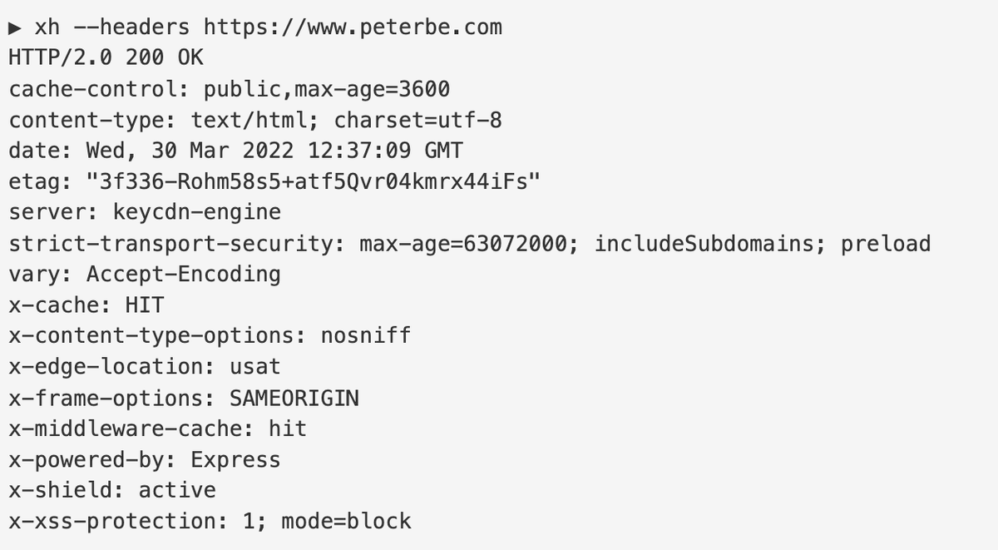Click the strict-transport-security header name
Viewport: 998px width, 550px height.
pos(177,243)
